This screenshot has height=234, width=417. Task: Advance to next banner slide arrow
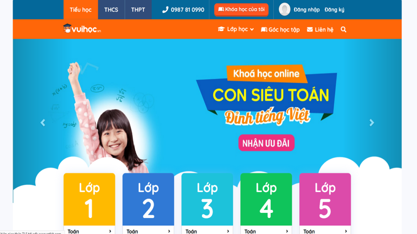click(371, 123)
